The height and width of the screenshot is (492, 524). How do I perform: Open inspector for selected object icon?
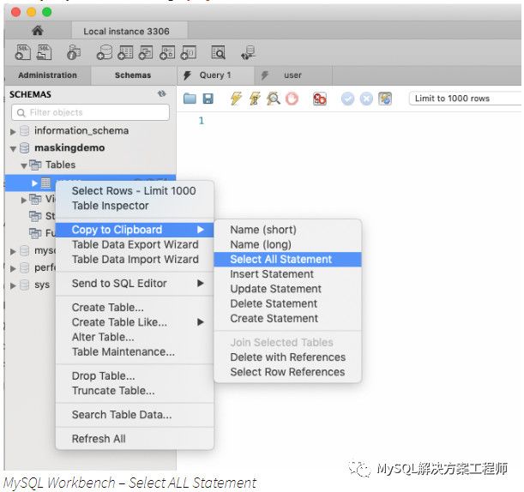point(74,52)
